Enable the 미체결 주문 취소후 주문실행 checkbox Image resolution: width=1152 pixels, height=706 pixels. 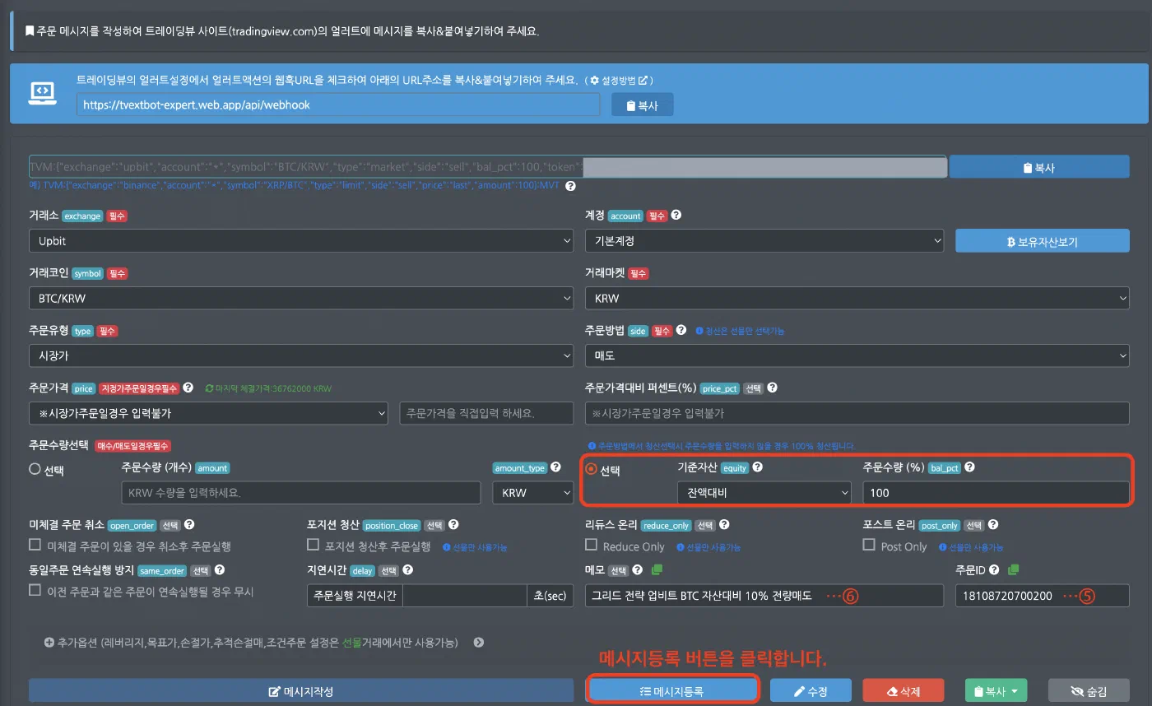click(35, 545)
